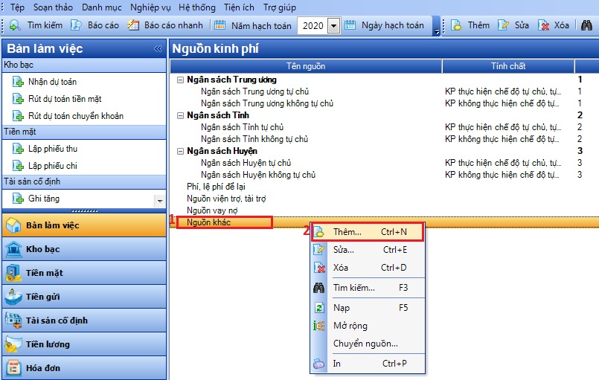This screenshot has width=599, height=380.
Task: Choose Tìm kiếm... in the context menu
Action: point(368,288)
